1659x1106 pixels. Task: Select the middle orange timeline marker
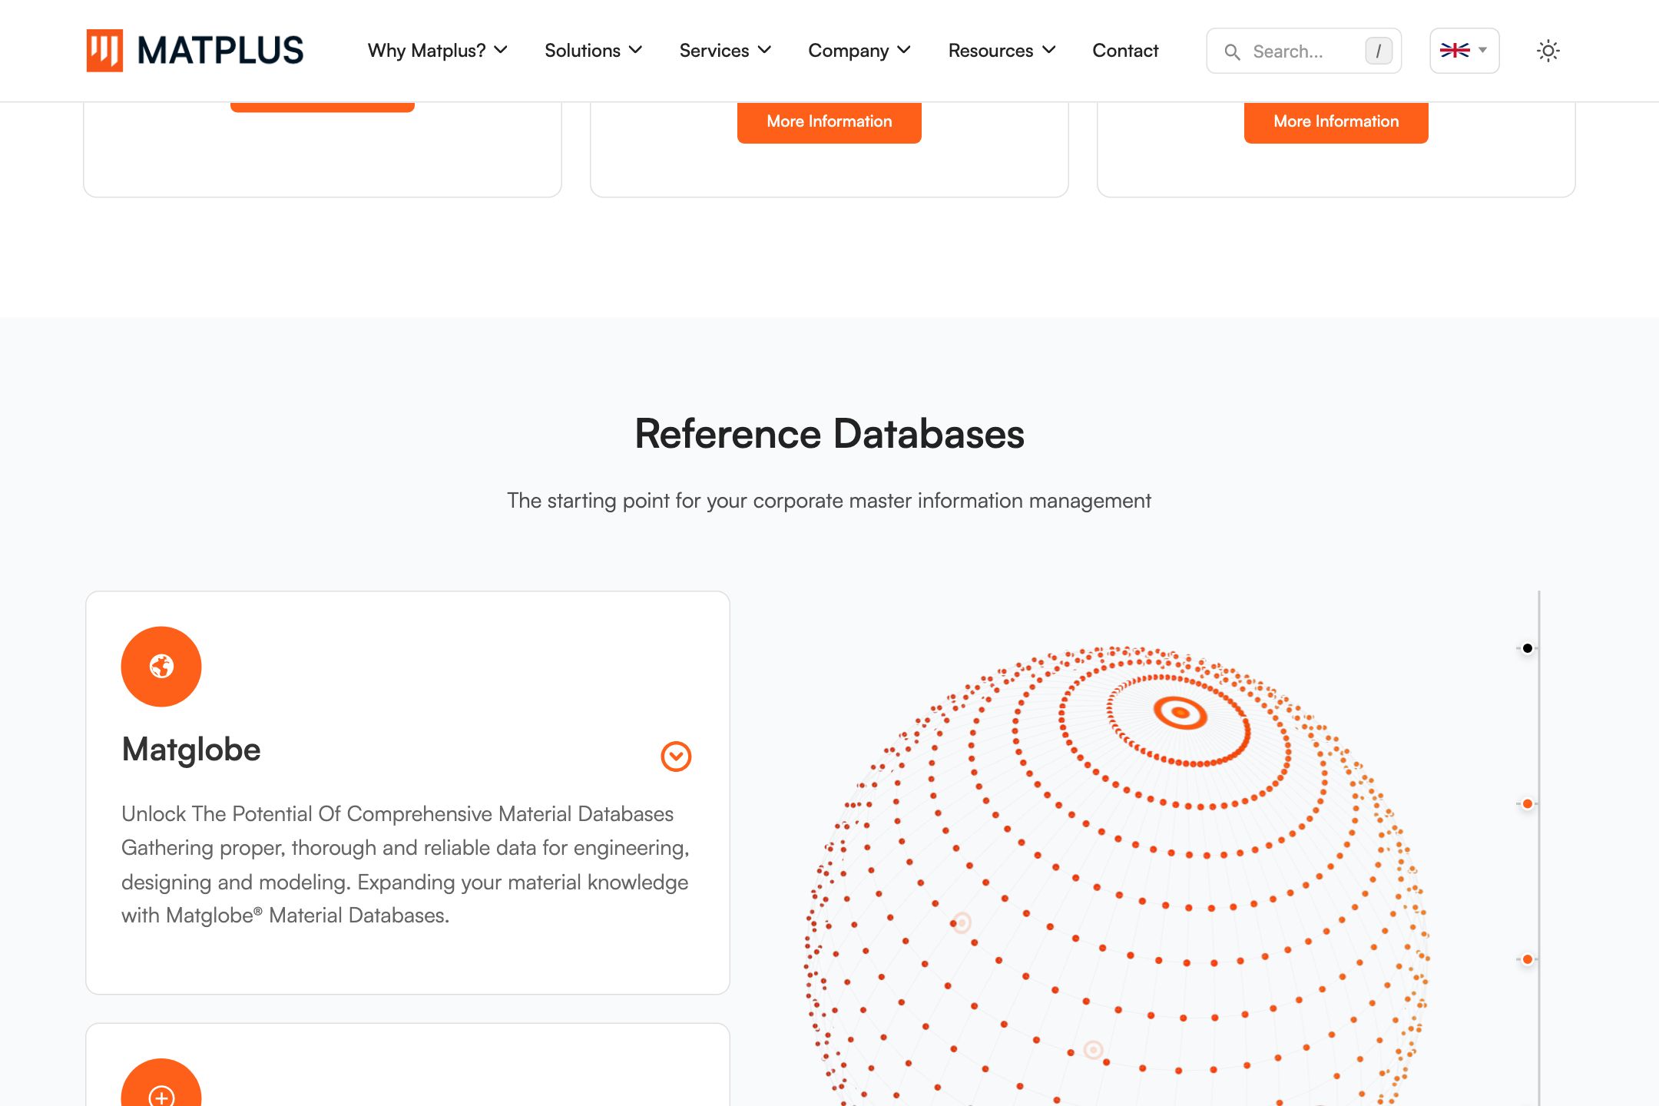point(1528,804)
